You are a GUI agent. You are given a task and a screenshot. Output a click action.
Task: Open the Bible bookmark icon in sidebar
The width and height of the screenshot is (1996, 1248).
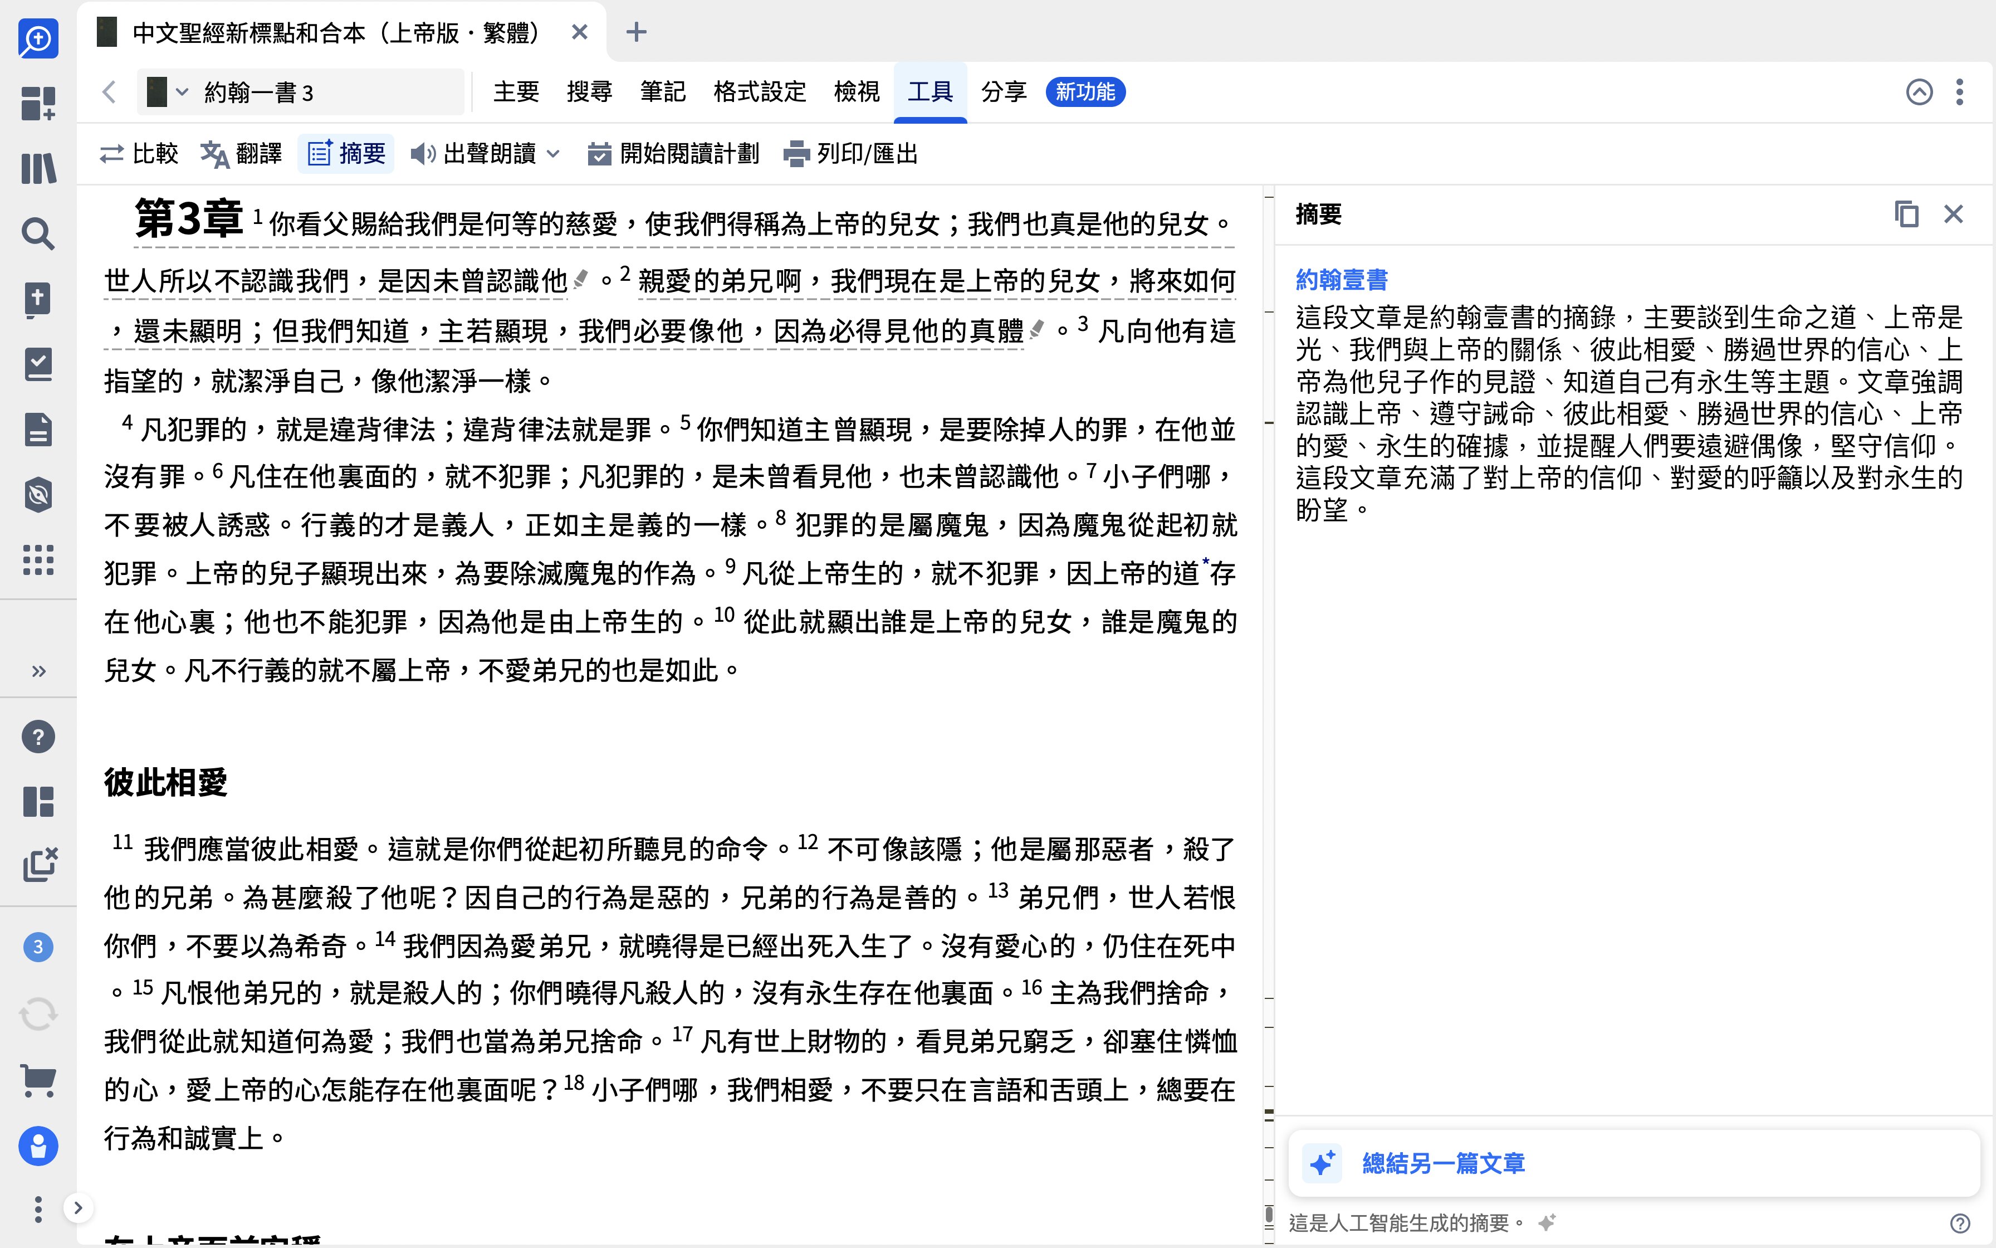pos(38,299)
